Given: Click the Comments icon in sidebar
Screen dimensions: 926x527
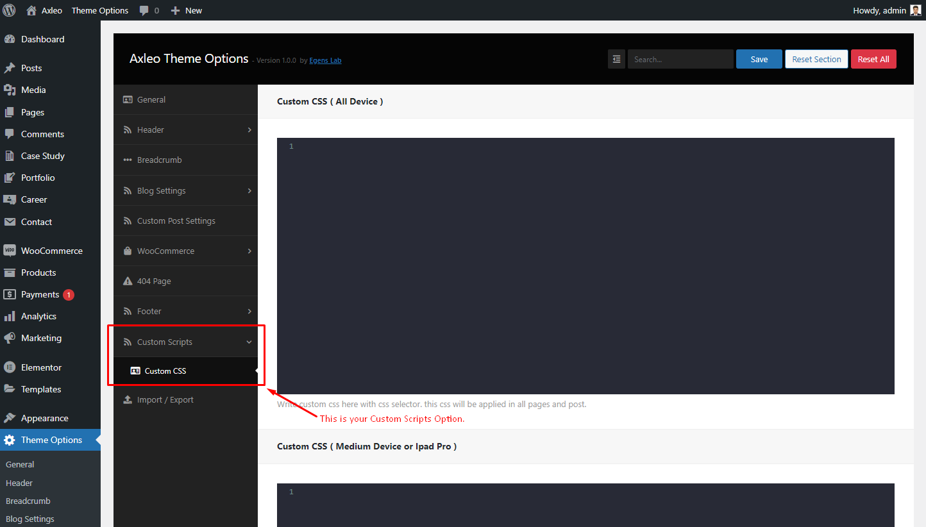Looking at the screenshot, I should pos(10,134).
